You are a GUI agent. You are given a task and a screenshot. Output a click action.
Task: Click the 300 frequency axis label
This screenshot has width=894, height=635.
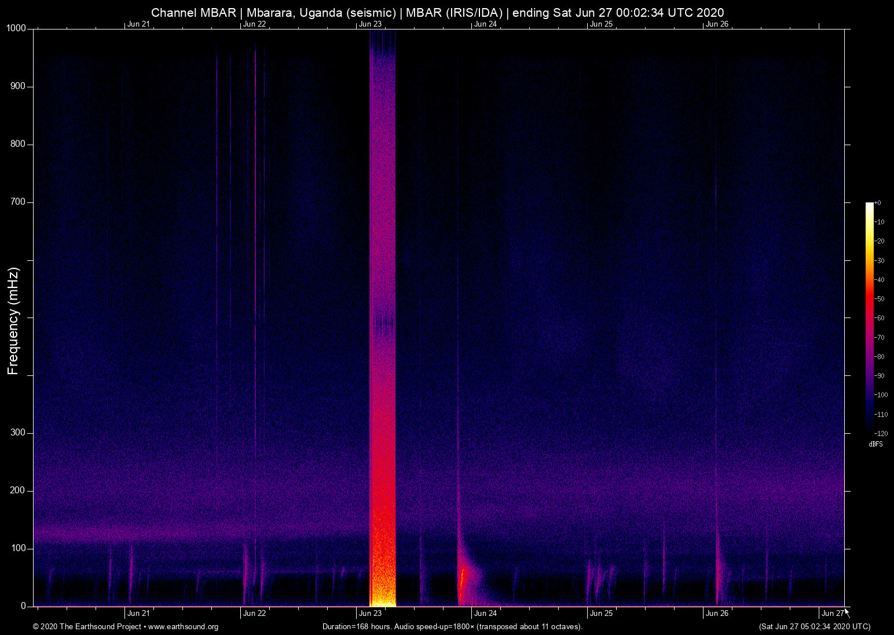(18, 433)
